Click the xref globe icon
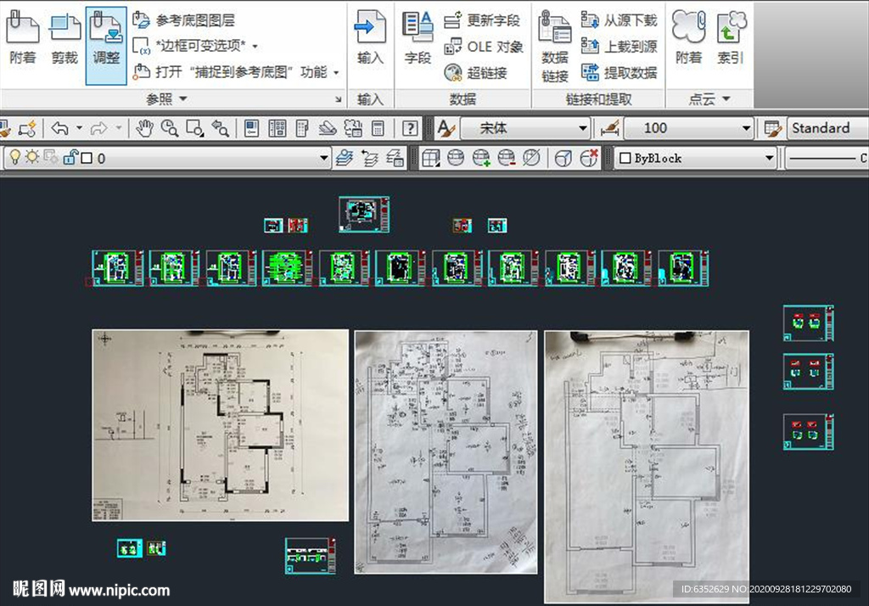 pyautogui.click(x=456, y=159)
